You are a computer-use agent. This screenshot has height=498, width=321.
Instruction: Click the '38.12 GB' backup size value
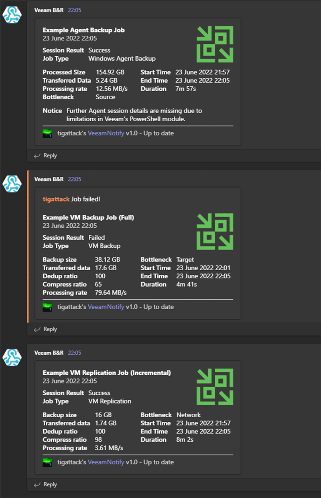108,260
